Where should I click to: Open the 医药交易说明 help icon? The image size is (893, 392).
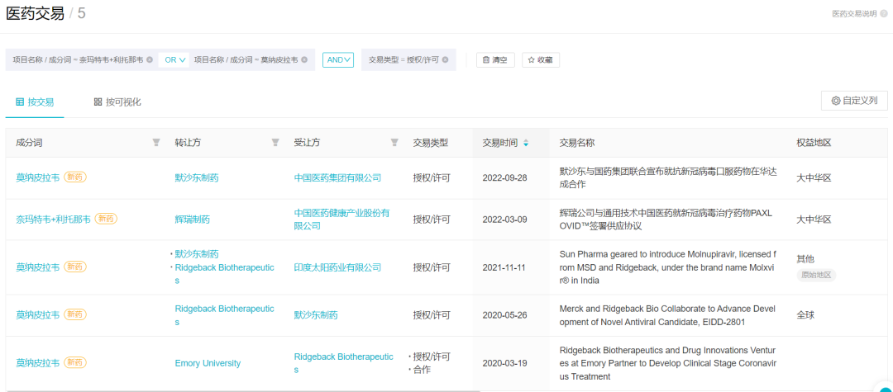[883, 14]
